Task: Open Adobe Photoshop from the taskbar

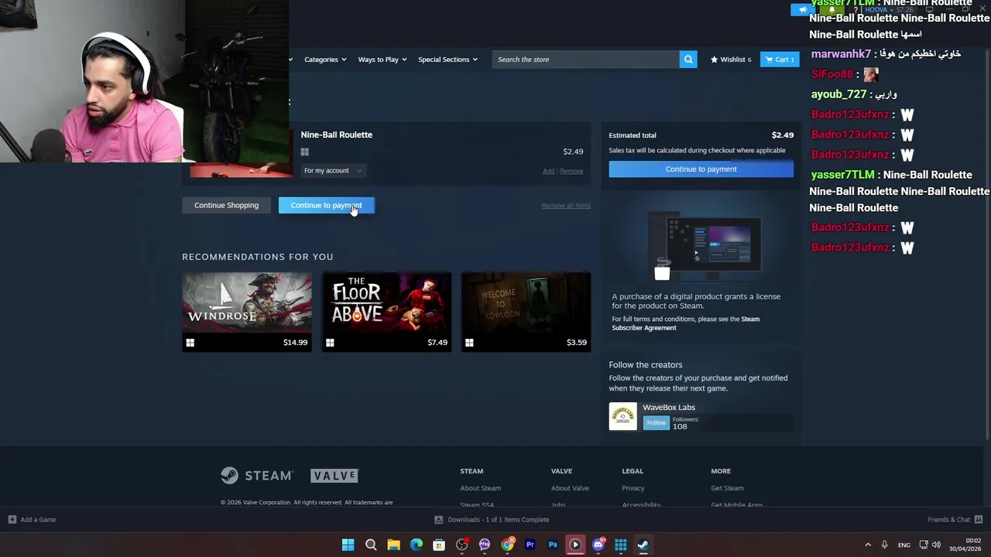Action: pos(553,545)
